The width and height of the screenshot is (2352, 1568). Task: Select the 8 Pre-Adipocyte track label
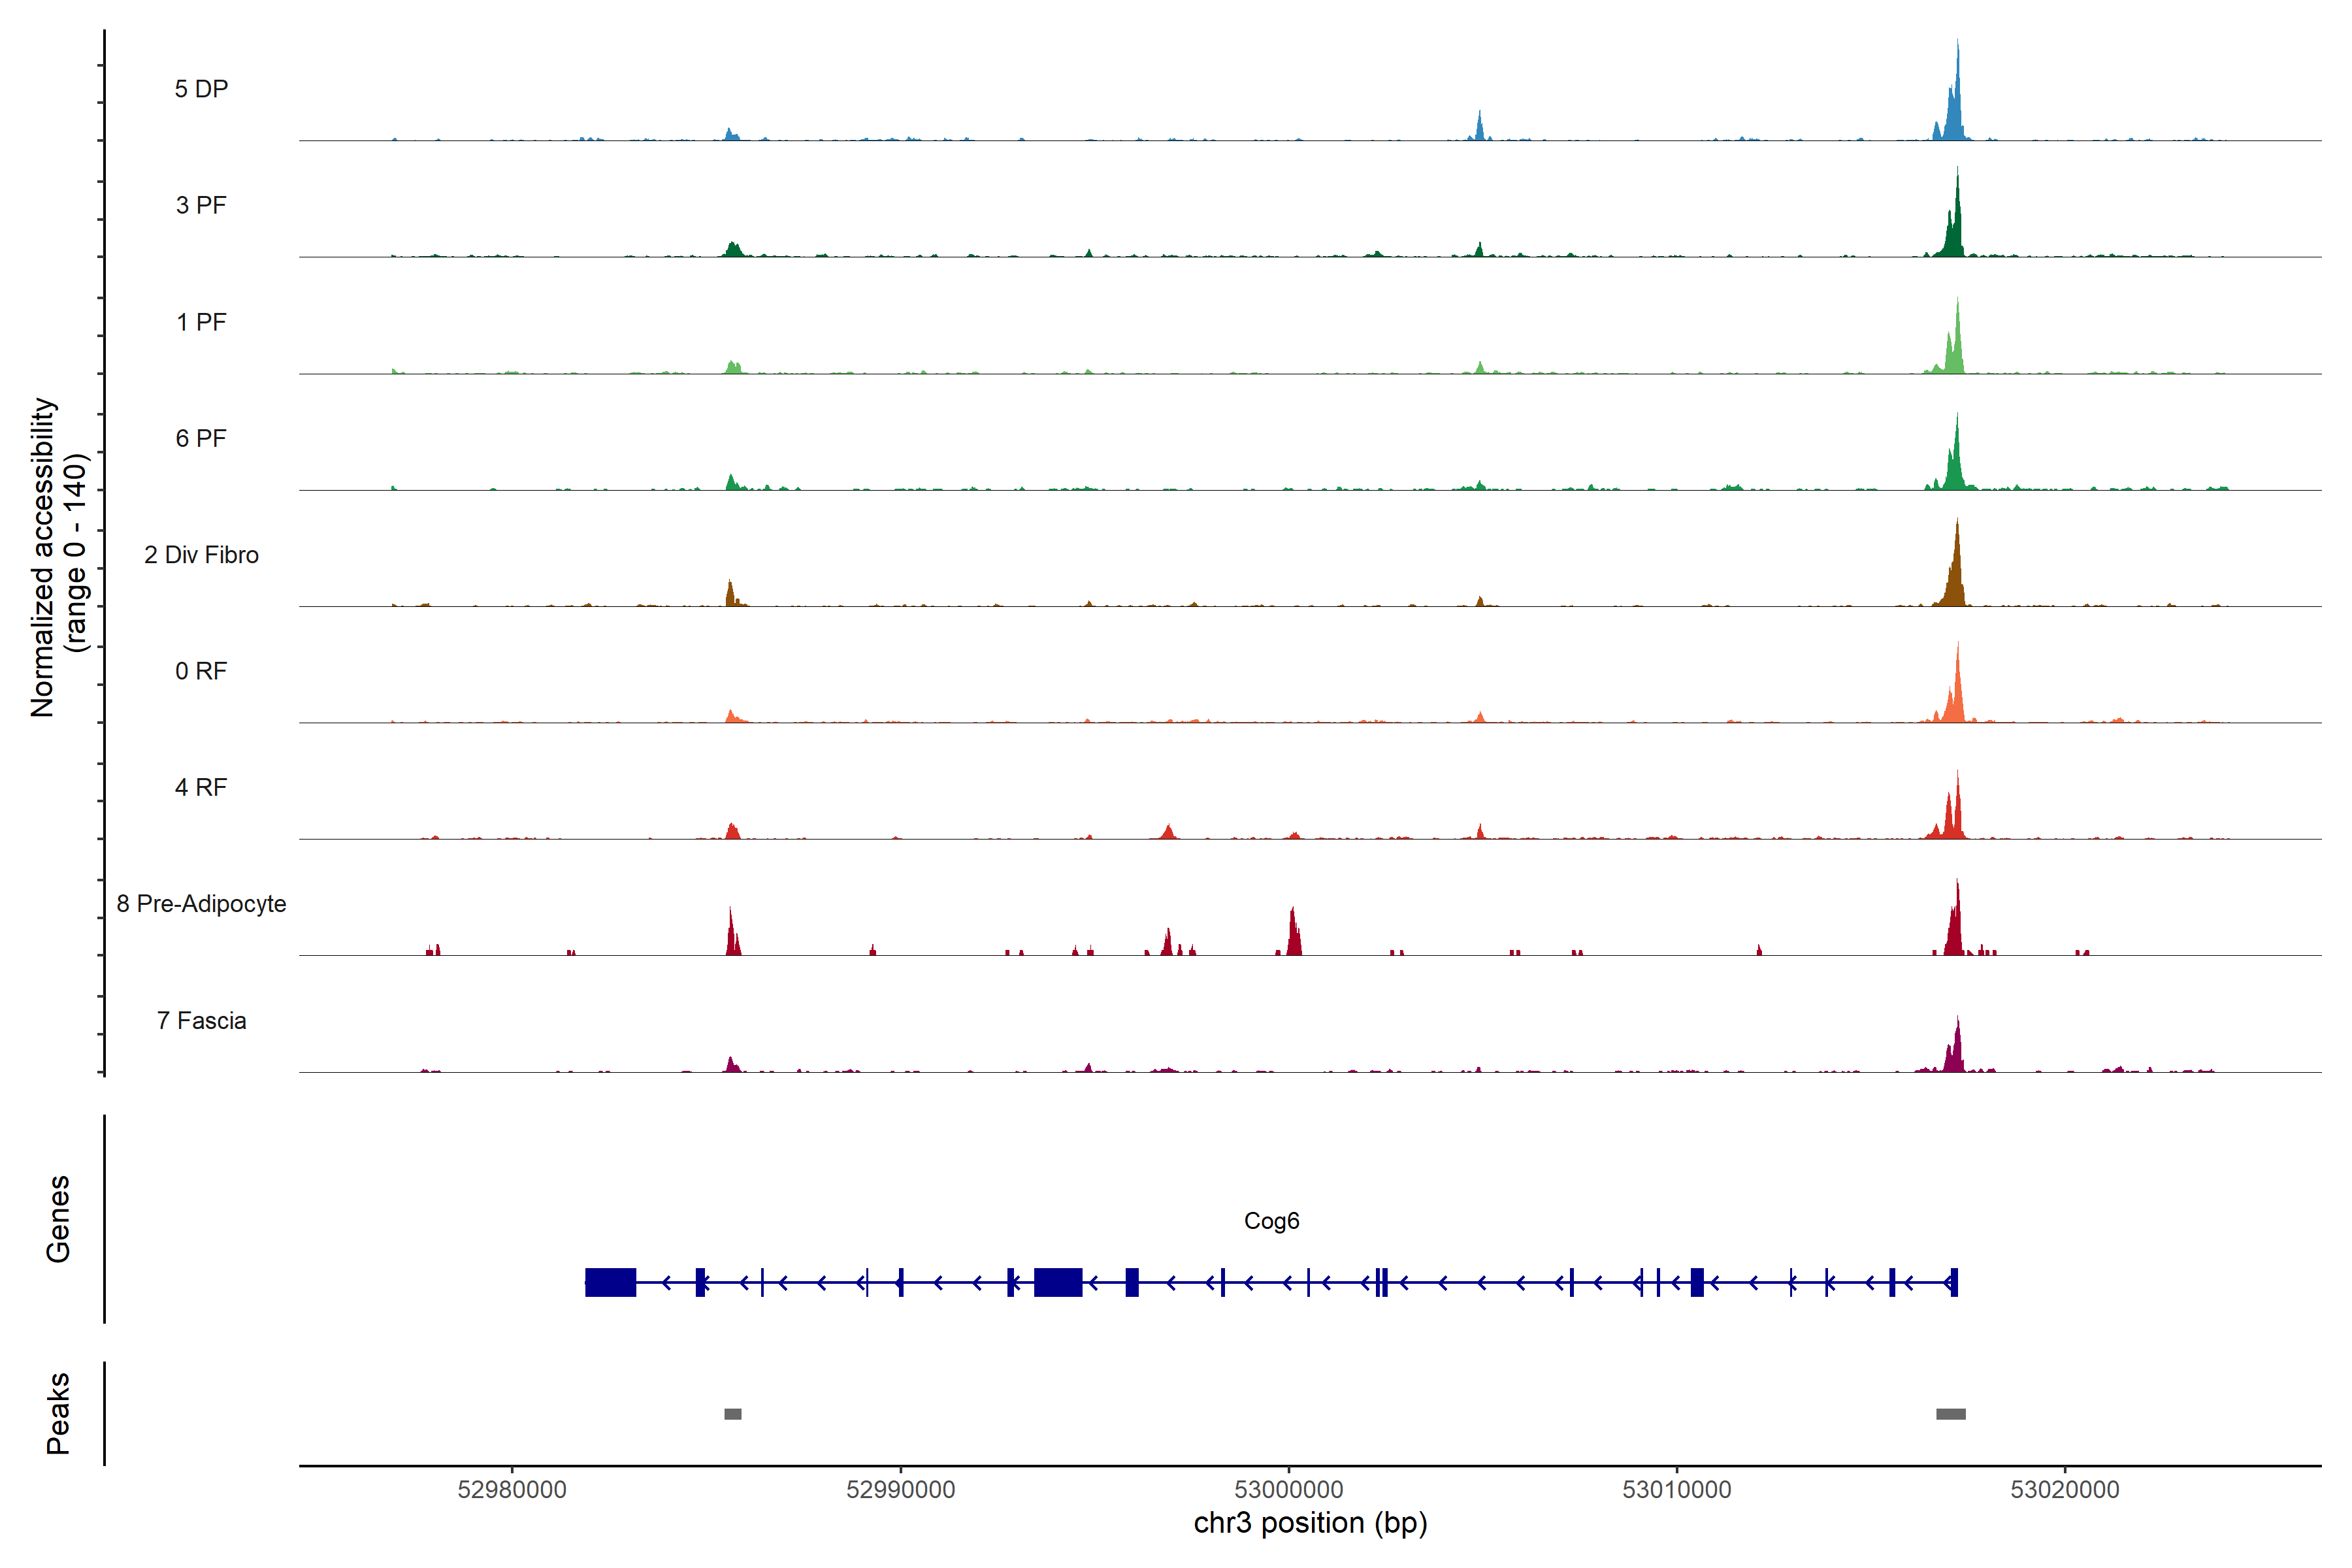click(x=201, y=904)
